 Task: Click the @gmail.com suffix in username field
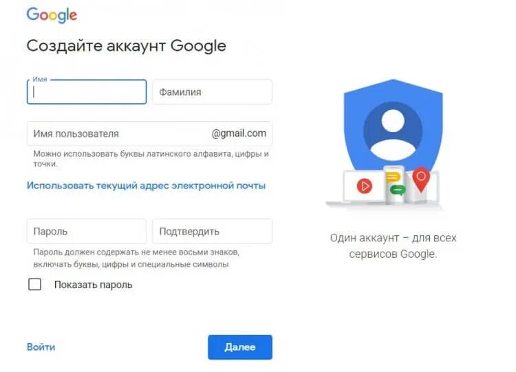[x=239, y=133]
